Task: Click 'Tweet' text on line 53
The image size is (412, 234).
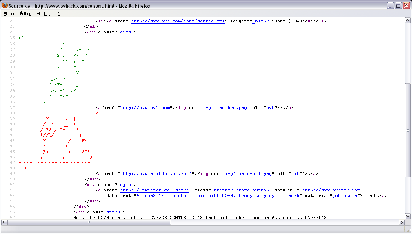Action: click(370, 196)
